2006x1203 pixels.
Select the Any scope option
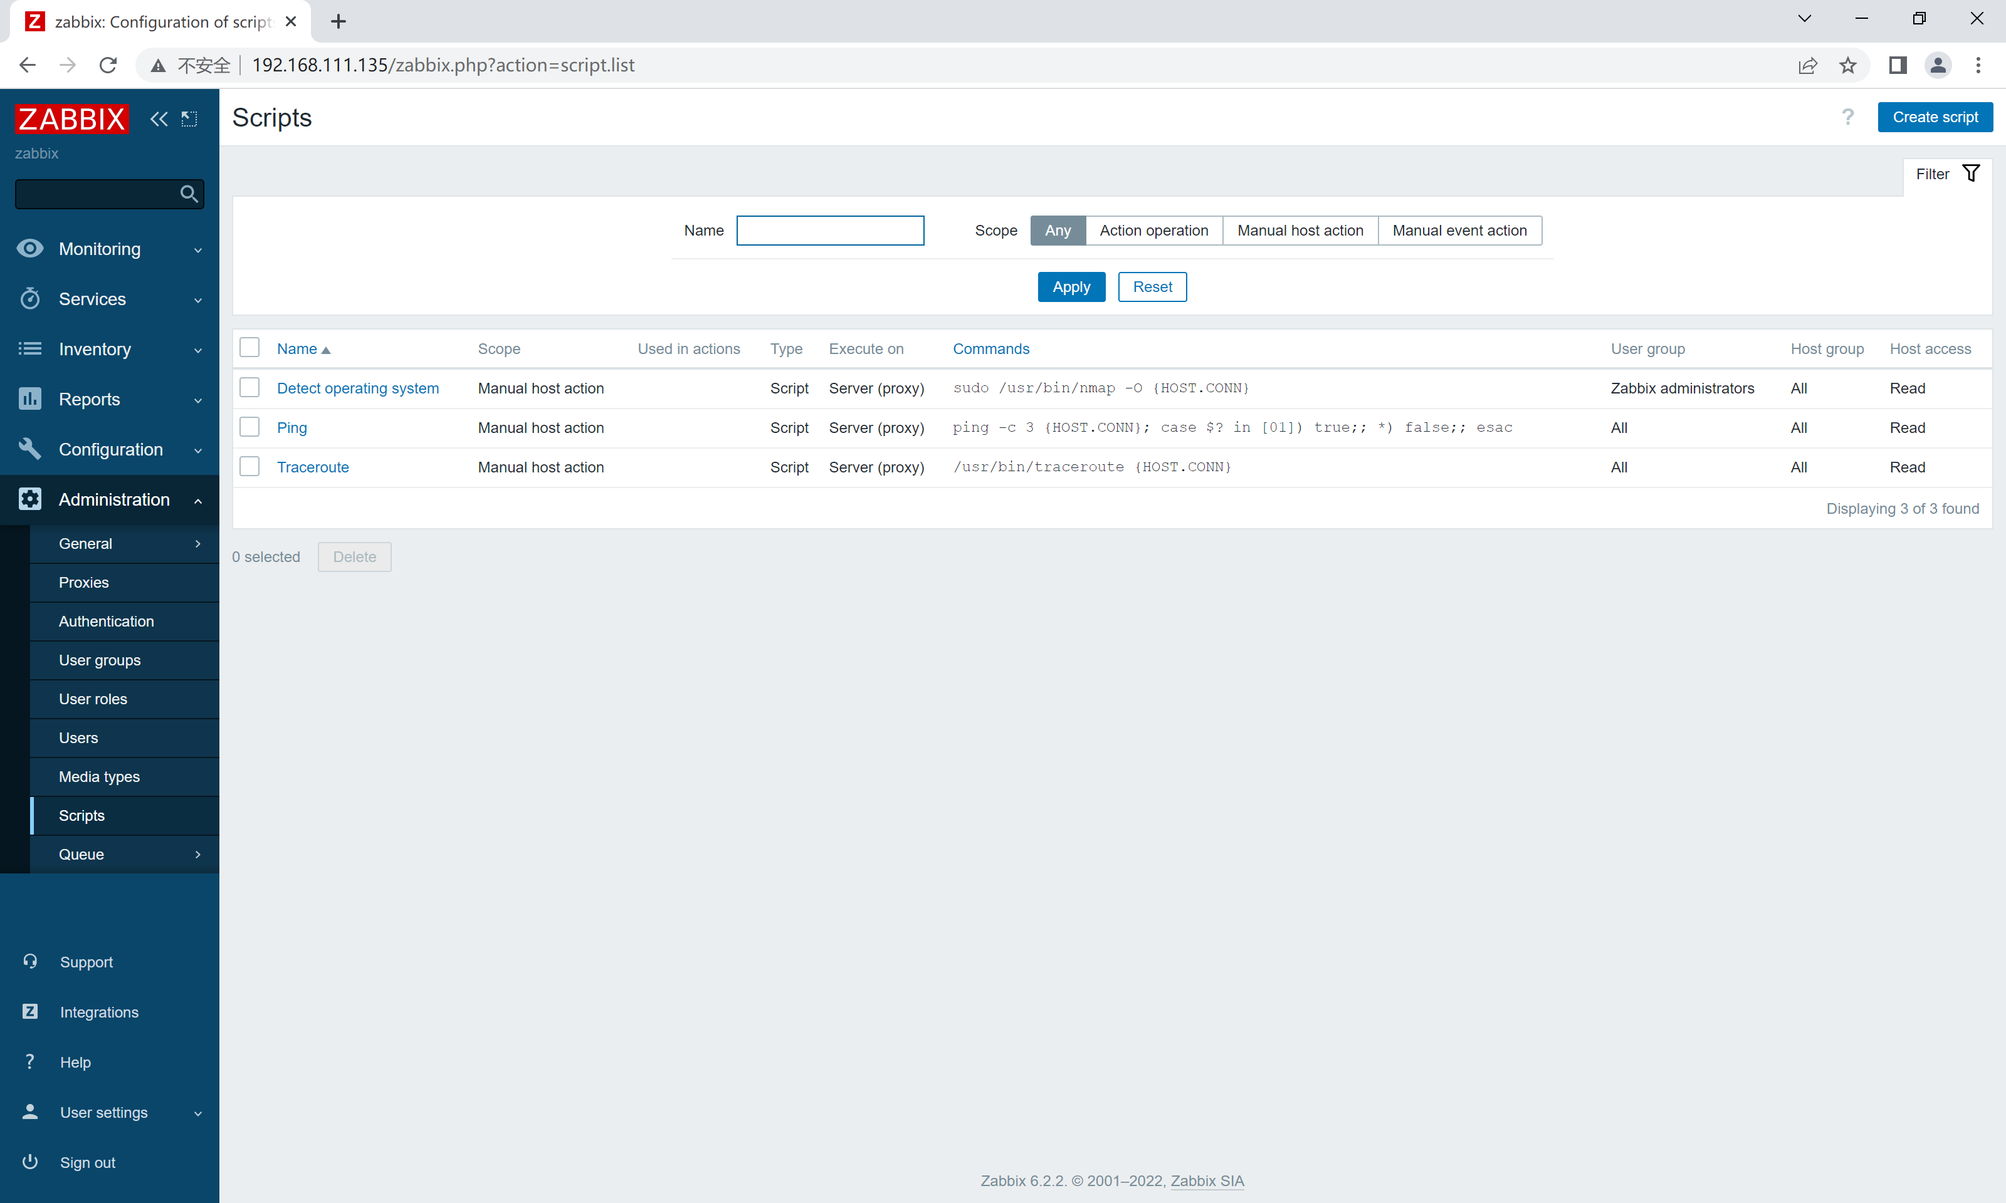[1058, 230]
